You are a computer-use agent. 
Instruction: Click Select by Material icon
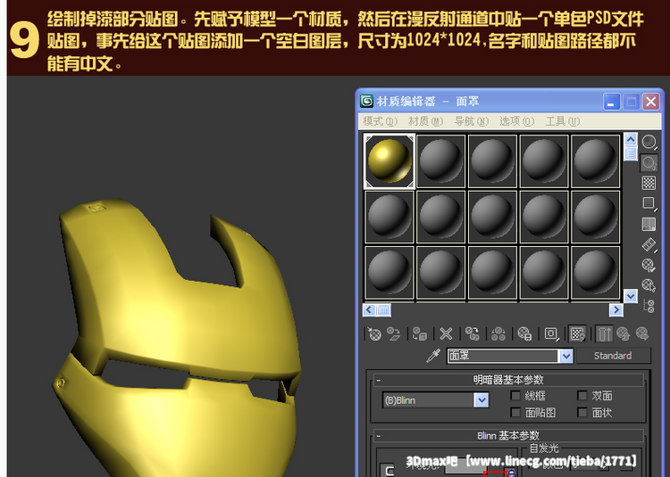pyautogui.click(x=649, y=285)
